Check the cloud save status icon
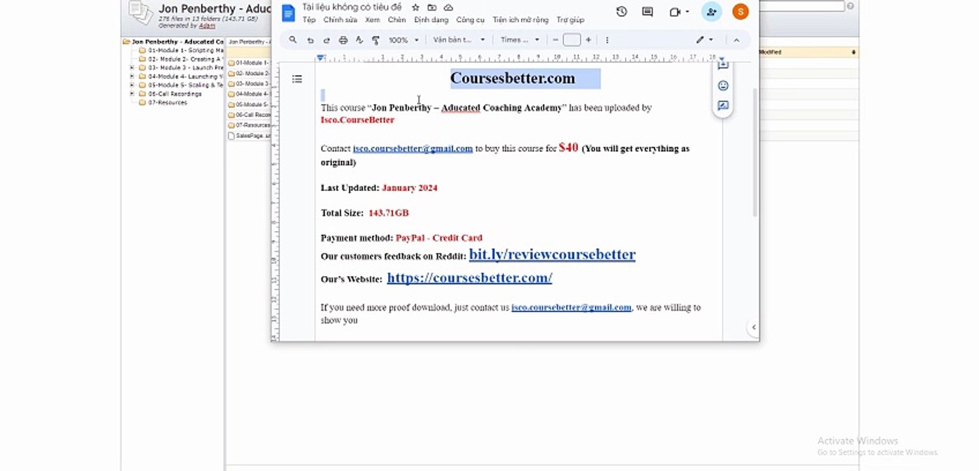Screen dimensions: 979x471 (448, 7)
